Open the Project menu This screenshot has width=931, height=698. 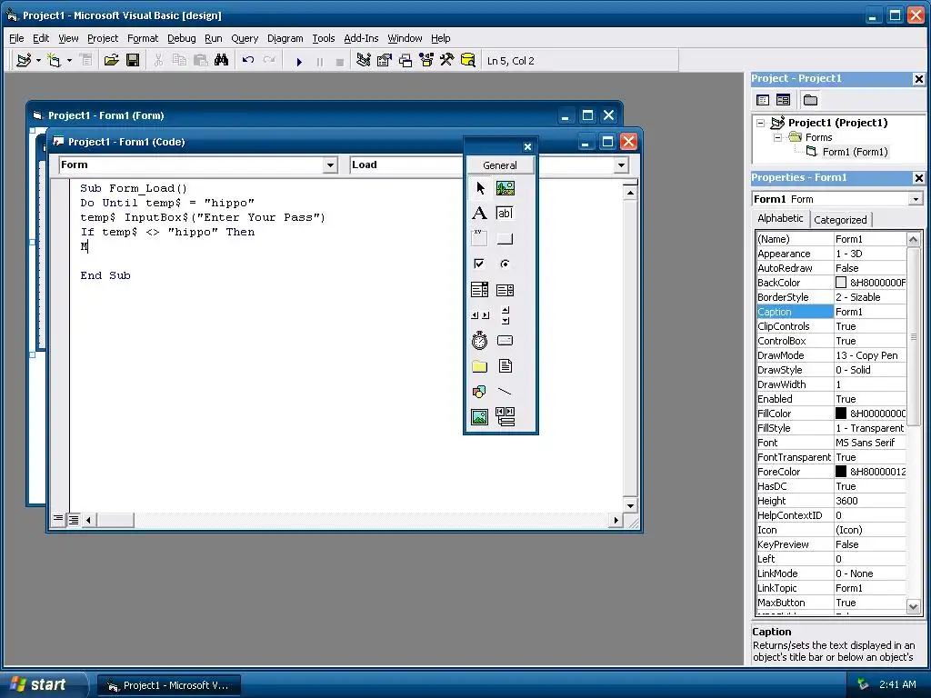click(103, 38)
